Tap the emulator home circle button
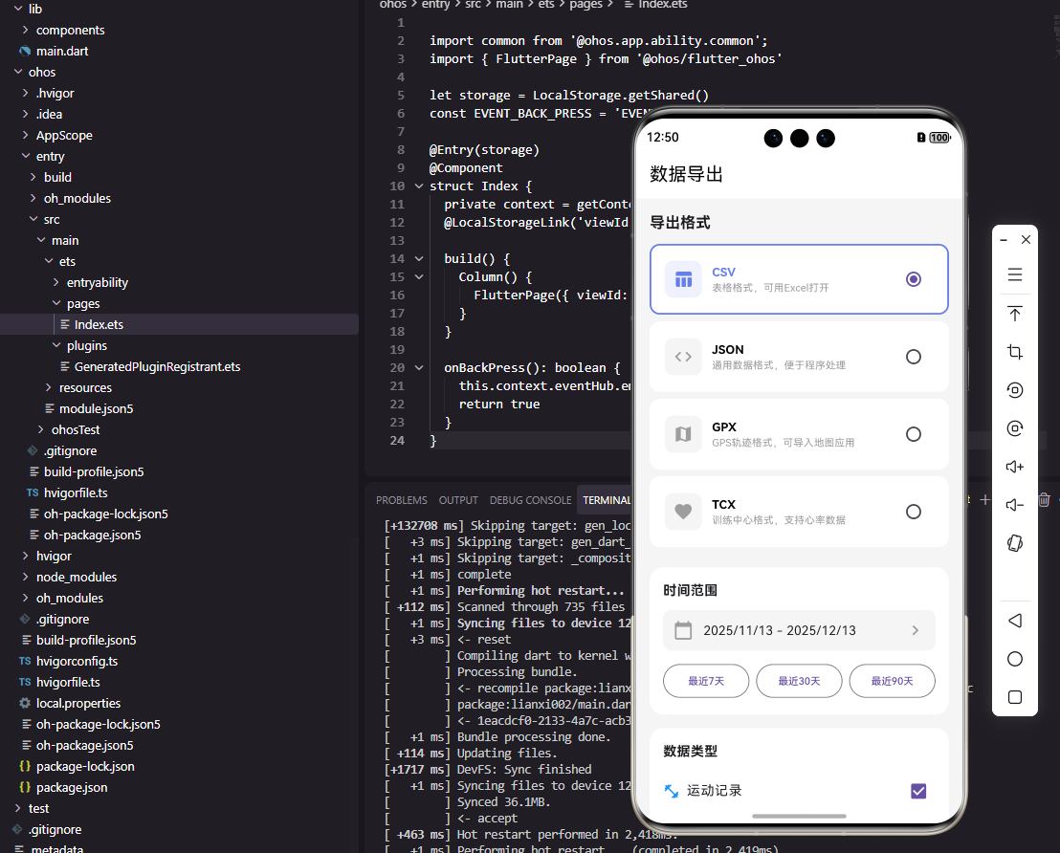Viewport: 1060px width, 853px height. pos(1015,659)
